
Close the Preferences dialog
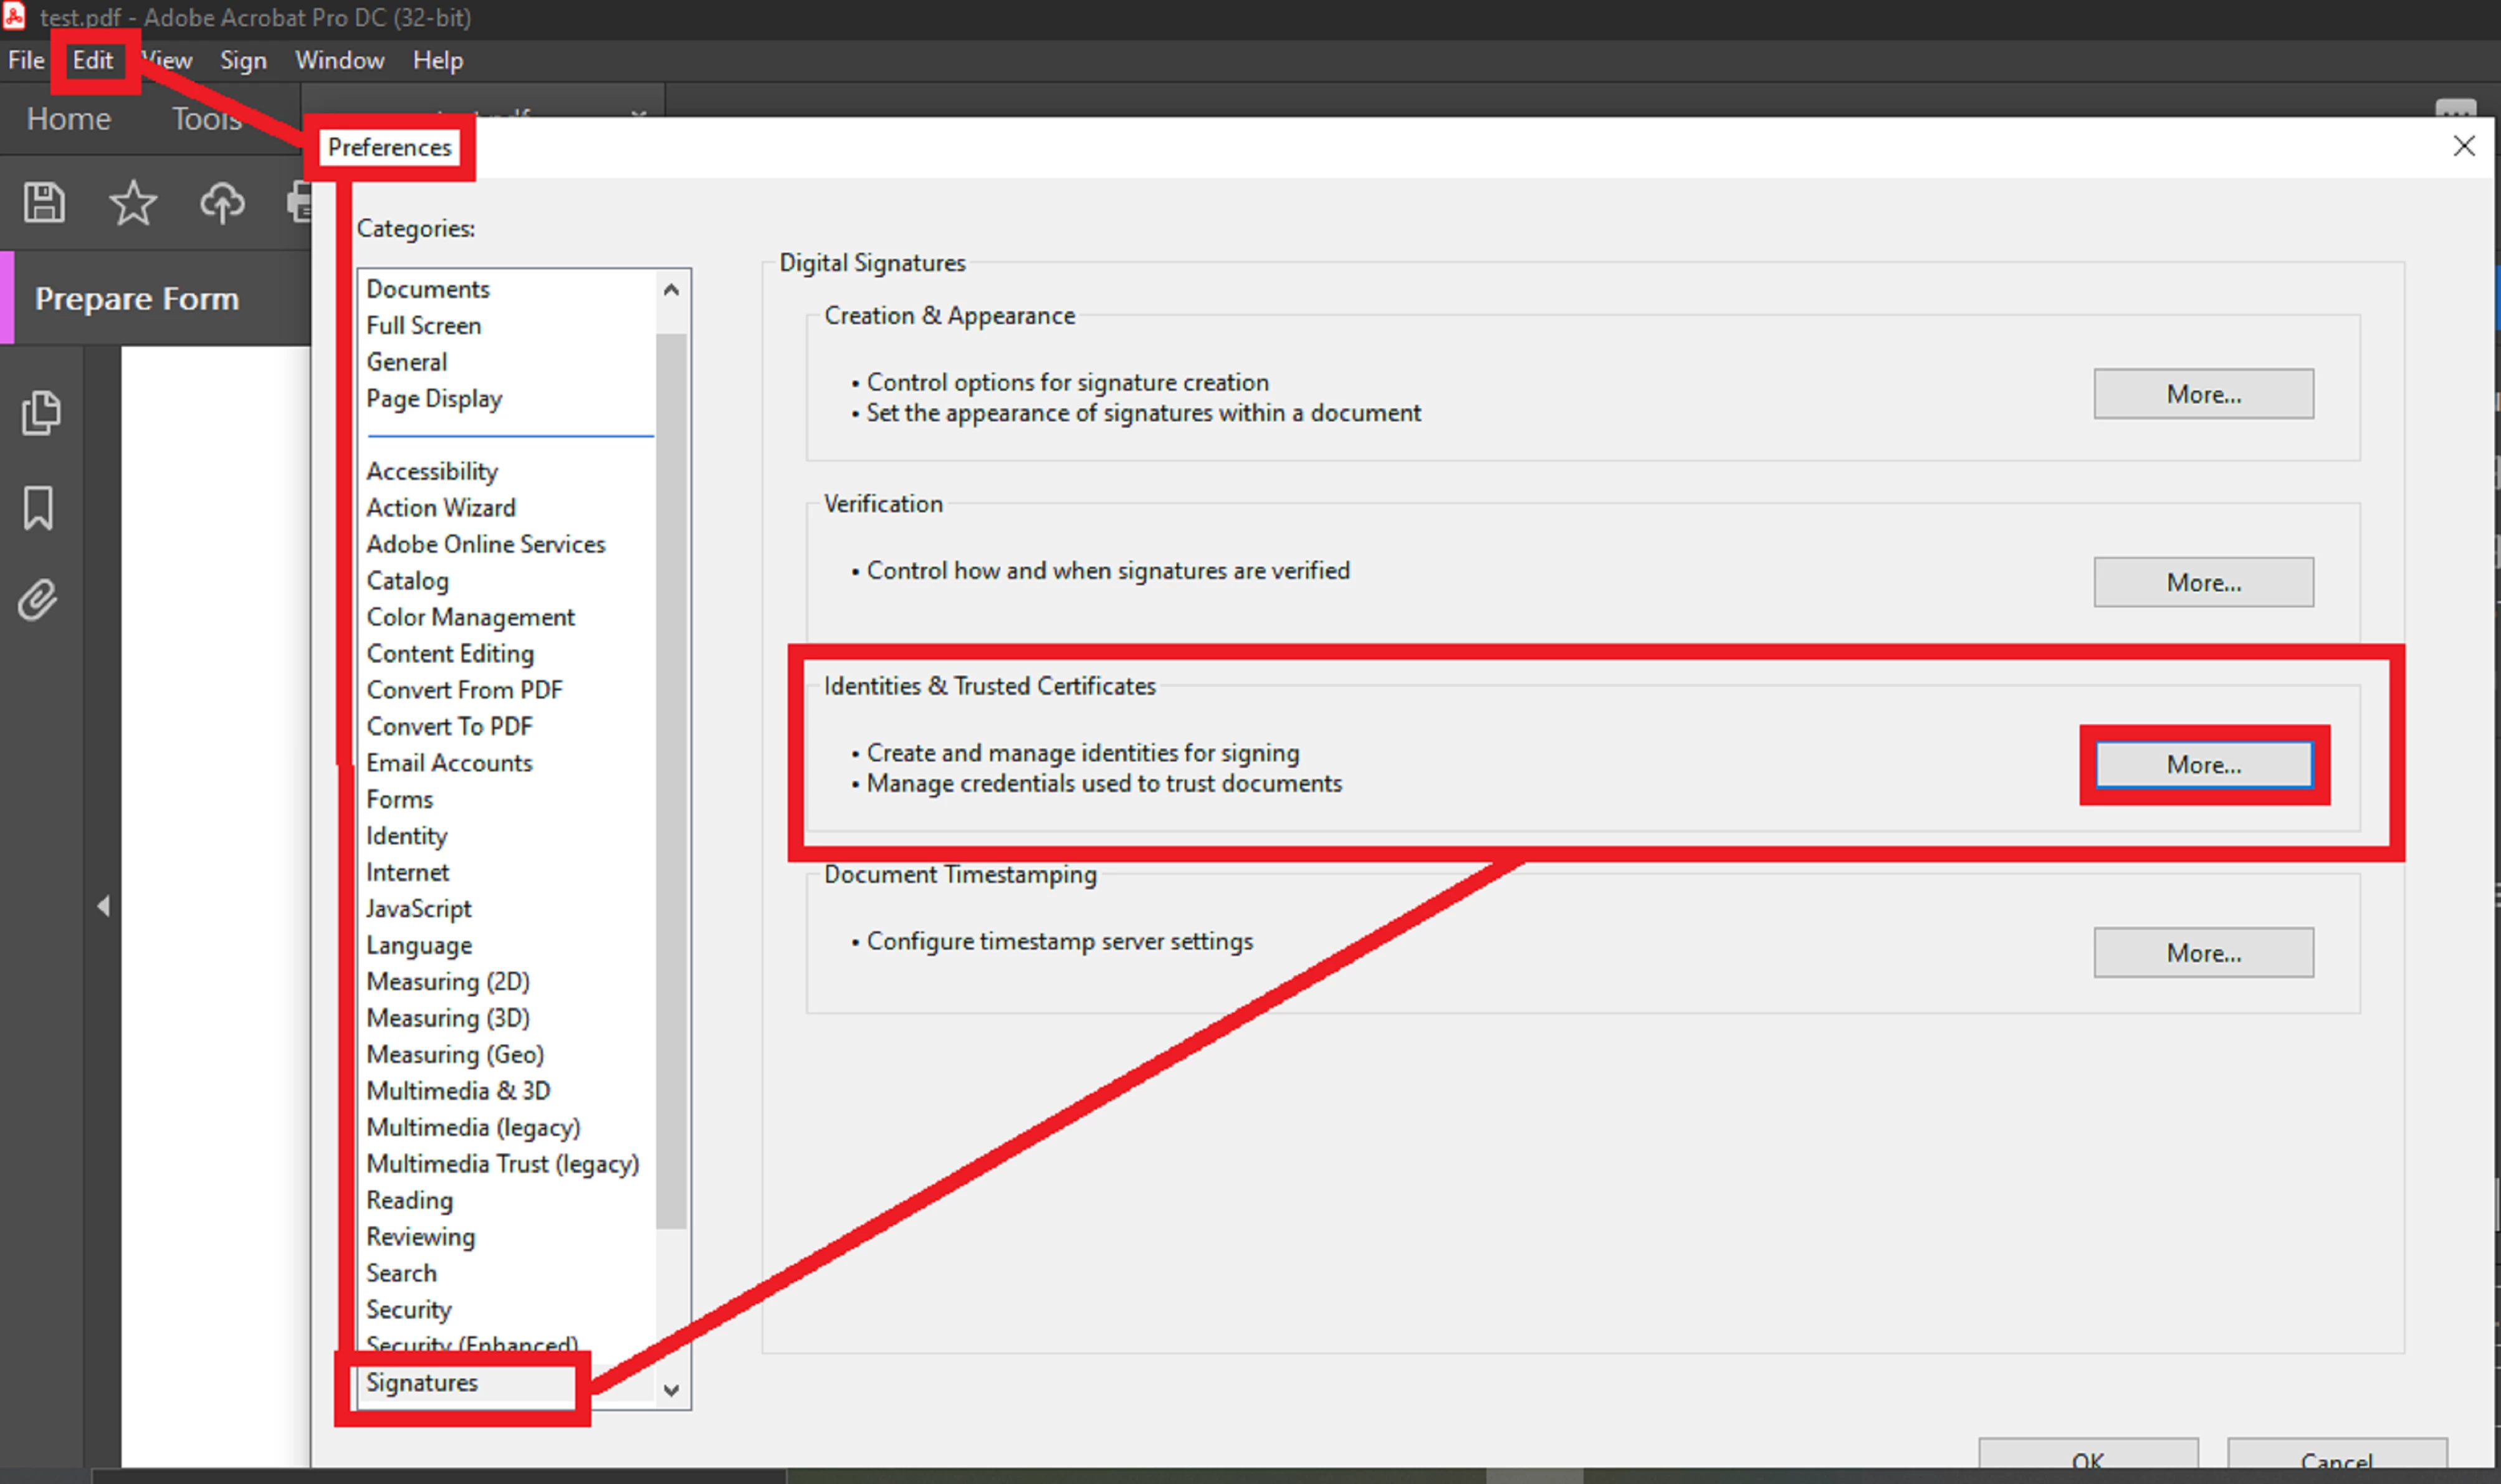click(x=2463, y=147)
